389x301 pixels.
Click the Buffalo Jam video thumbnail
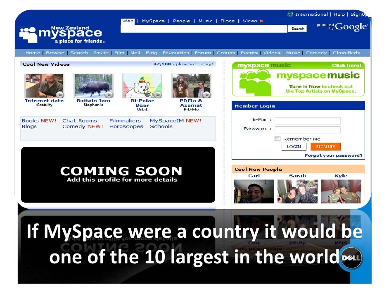pyautogui.click(x=93, y=86)
